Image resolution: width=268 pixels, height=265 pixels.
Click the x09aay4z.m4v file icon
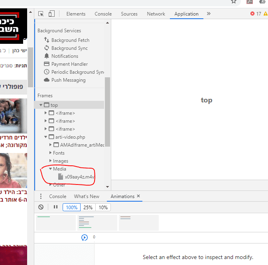point(61,177)
